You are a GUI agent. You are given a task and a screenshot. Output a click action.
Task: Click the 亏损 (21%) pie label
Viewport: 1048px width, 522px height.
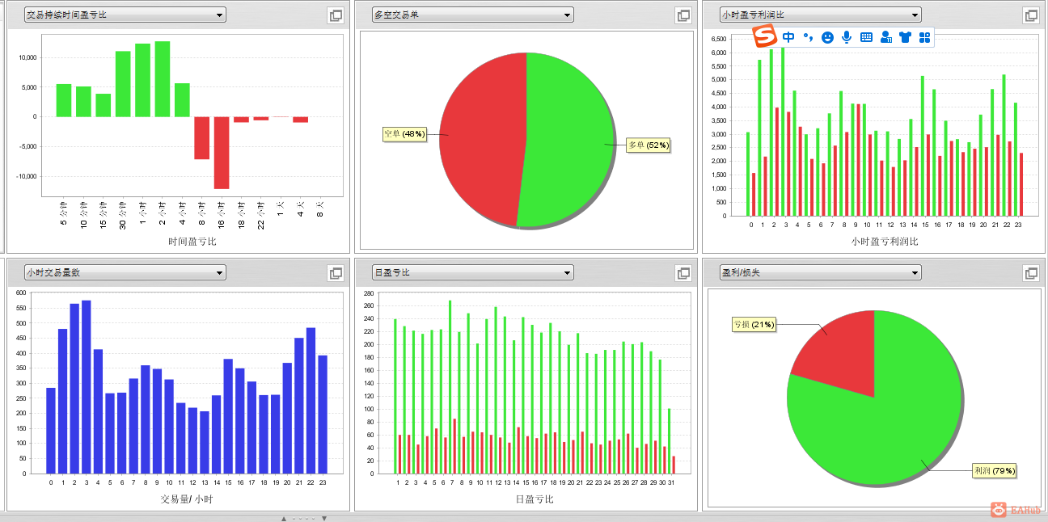[x=754, y=325]
